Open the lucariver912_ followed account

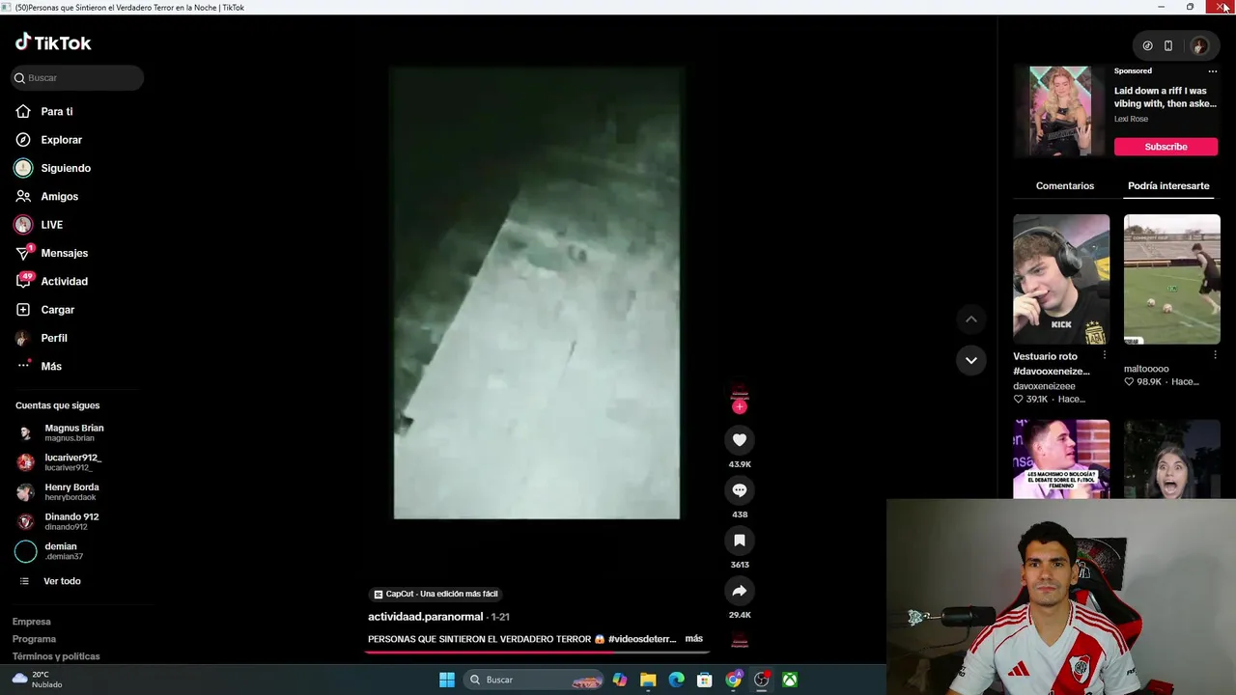[60, 462]
